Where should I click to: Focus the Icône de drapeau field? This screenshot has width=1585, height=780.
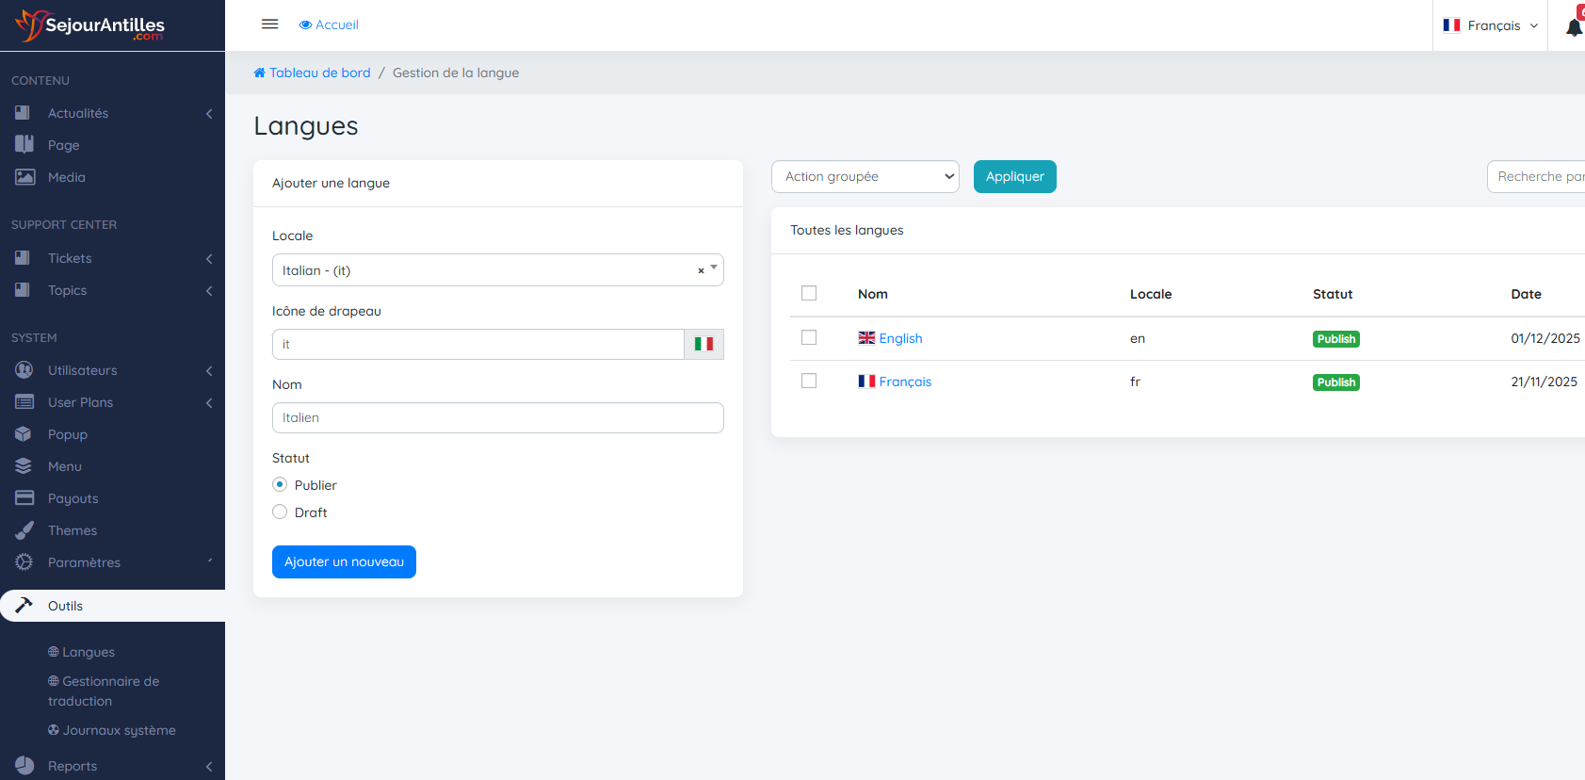477,344
